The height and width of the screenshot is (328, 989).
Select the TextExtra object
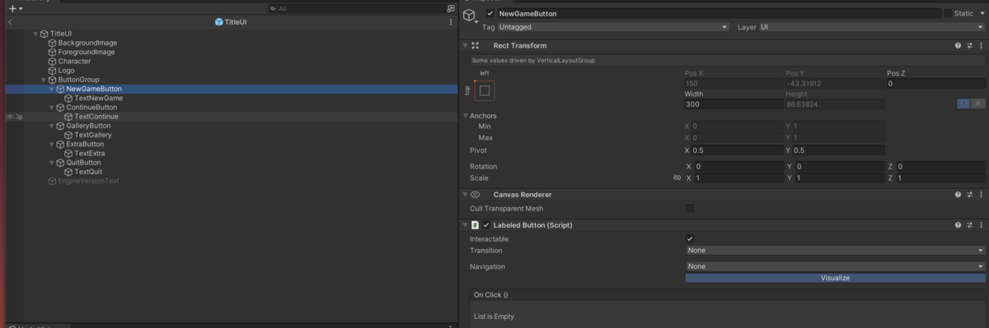click(89, 153)
